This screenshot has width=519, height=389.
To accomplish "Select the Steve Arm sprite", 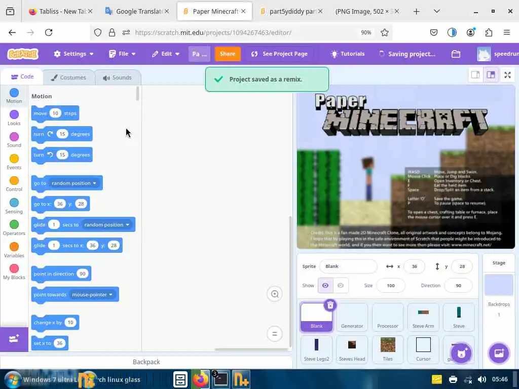I will tap(423, 317).
